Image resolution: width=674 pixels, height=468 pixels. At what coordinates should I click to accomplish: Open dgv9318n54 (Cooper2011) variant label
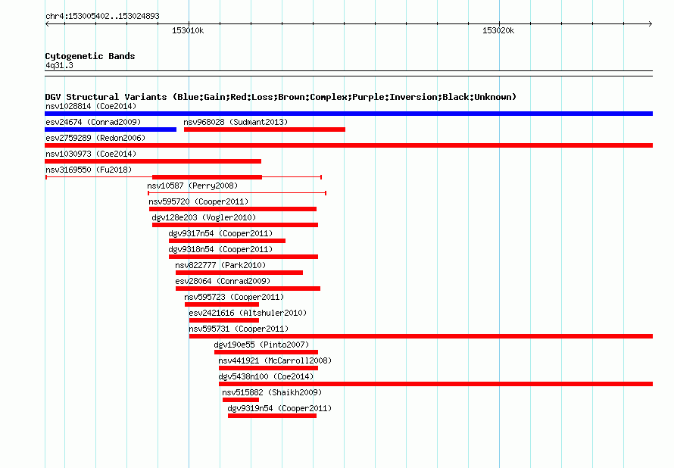[220, 249]
